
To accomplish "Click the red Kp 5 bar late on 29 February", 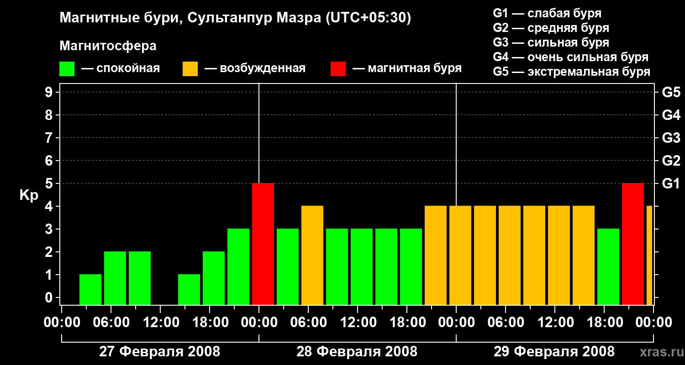I will [633, 244].
